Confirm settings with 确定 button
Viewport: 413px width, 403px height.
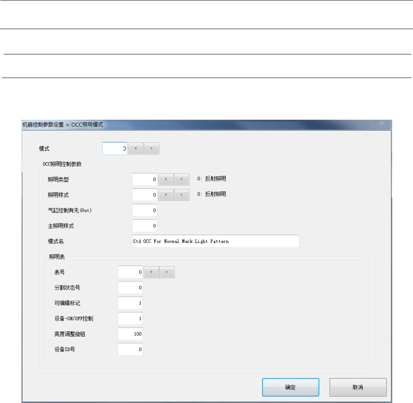coord(291,387)
